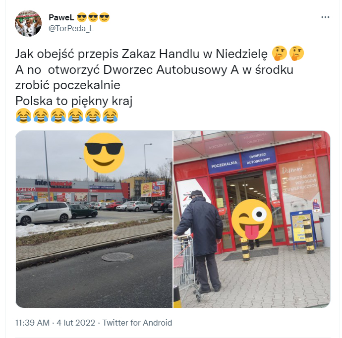This screenshot has width=342, height=338.
Task: Open the tweet's three-dot more menu
Action: pos(325,17)
